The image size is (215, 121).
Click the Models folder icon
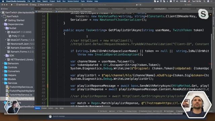pyautogui.click(x=6, y=79)
